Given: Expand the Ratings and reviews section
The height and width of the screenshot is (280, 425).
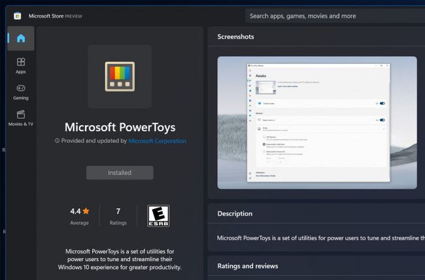Looking at the screenshot, I should point(248,266).
